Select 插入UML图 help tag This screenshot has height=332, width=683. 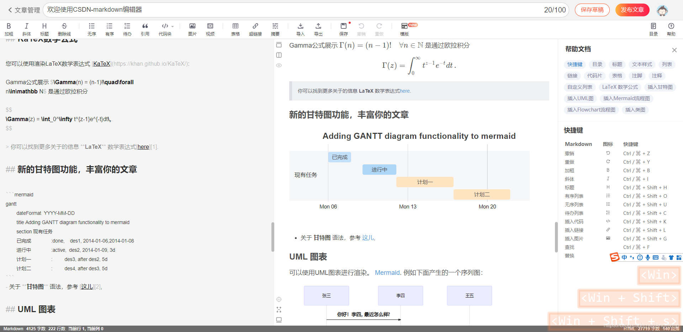[x=581, y=98]
